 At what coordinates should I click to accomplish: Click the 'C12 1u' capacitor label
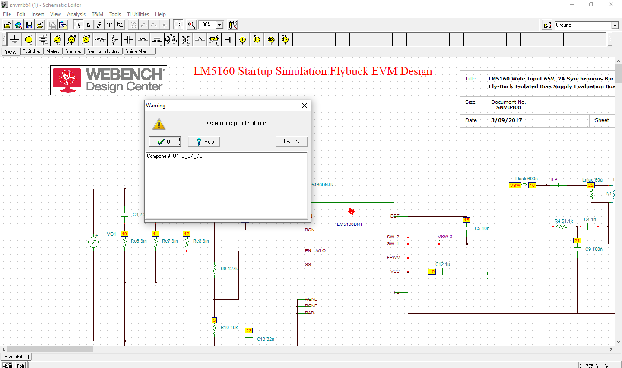443,264
